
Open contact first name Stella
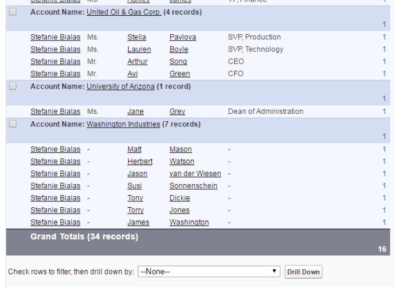(x=137, y=37)
